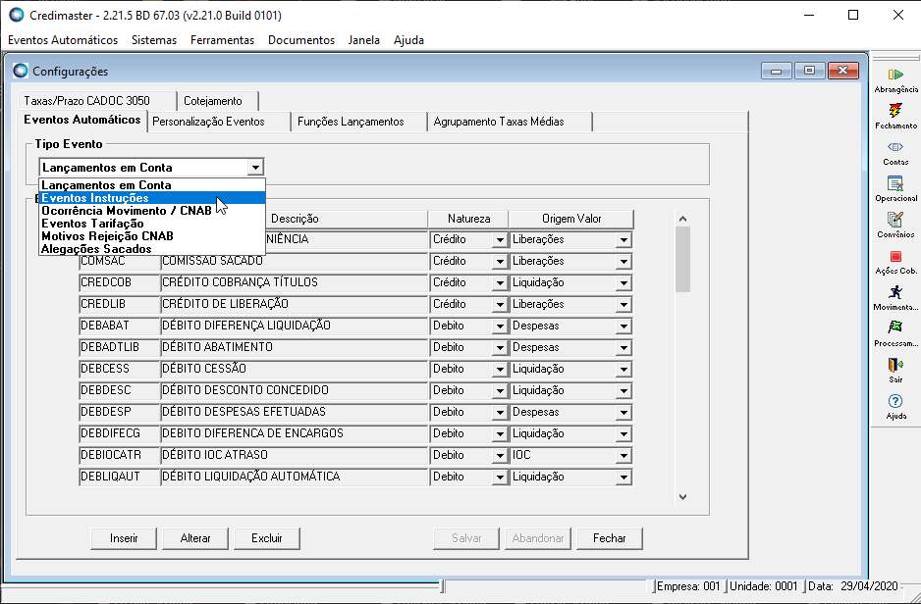Screen dimensions: 921x604
Task: Click the vertical scrollbar thumb
Action: [x=682, y=259]
